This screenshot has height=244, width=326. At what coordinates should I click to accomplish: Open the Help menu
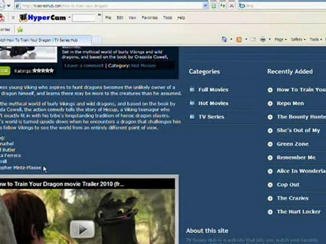pos(181,18)
